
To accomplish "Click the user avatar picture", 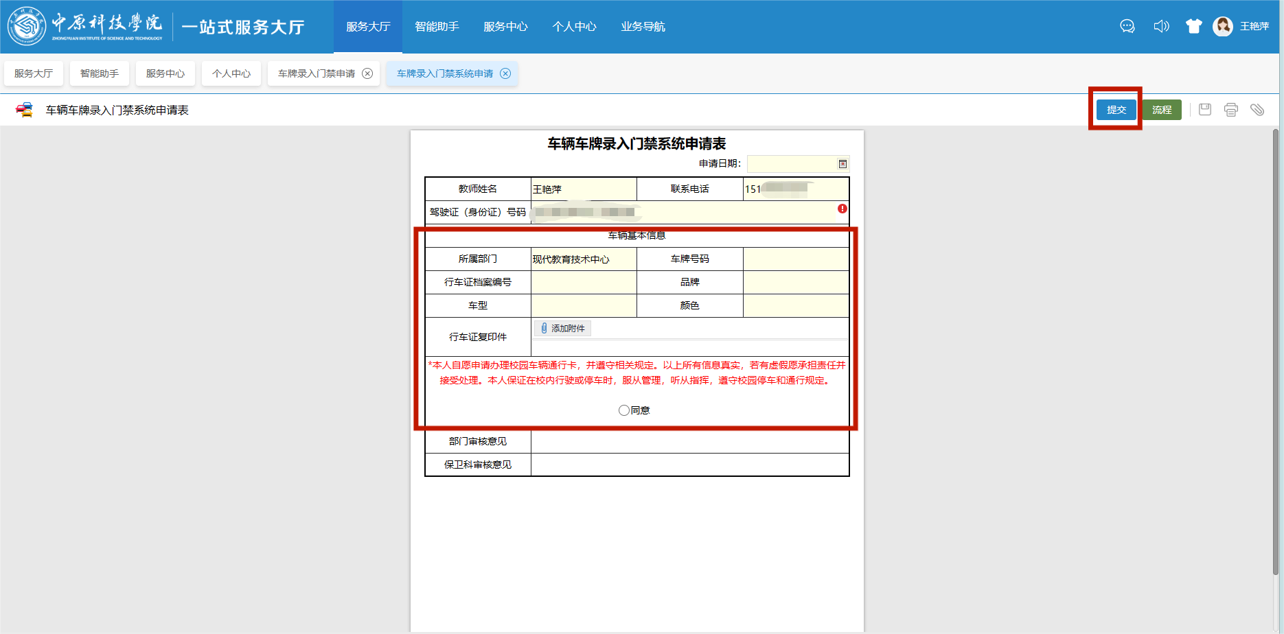I will [x=1222, y=27].
